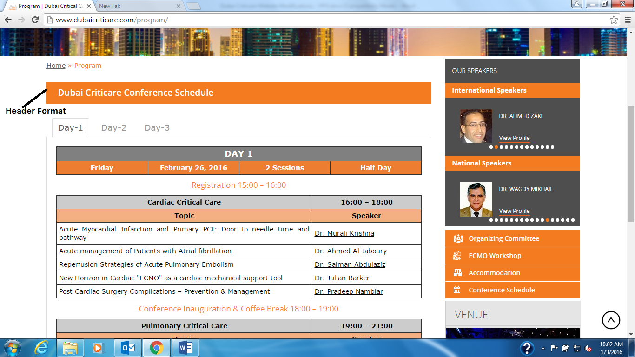Open Dr. Murali Krishna speaker link
This screenshot has height=357, width=635.
(344, 233)
